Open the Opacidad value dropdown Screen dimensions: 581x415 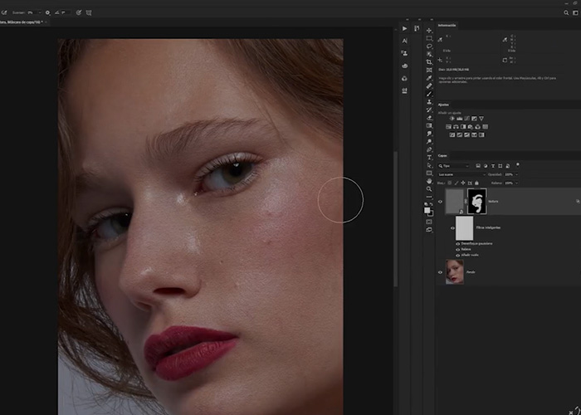pos(510,174)
